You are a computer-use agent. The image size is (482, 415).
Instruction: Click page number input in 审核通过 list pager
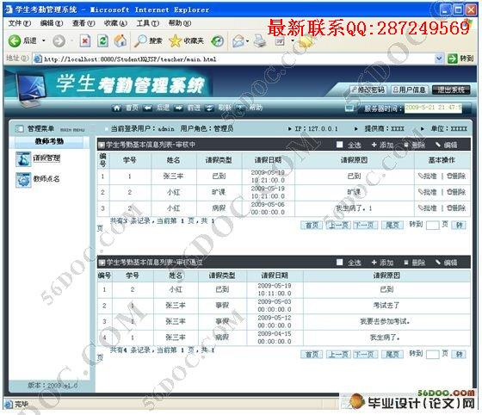coord(432,355)
